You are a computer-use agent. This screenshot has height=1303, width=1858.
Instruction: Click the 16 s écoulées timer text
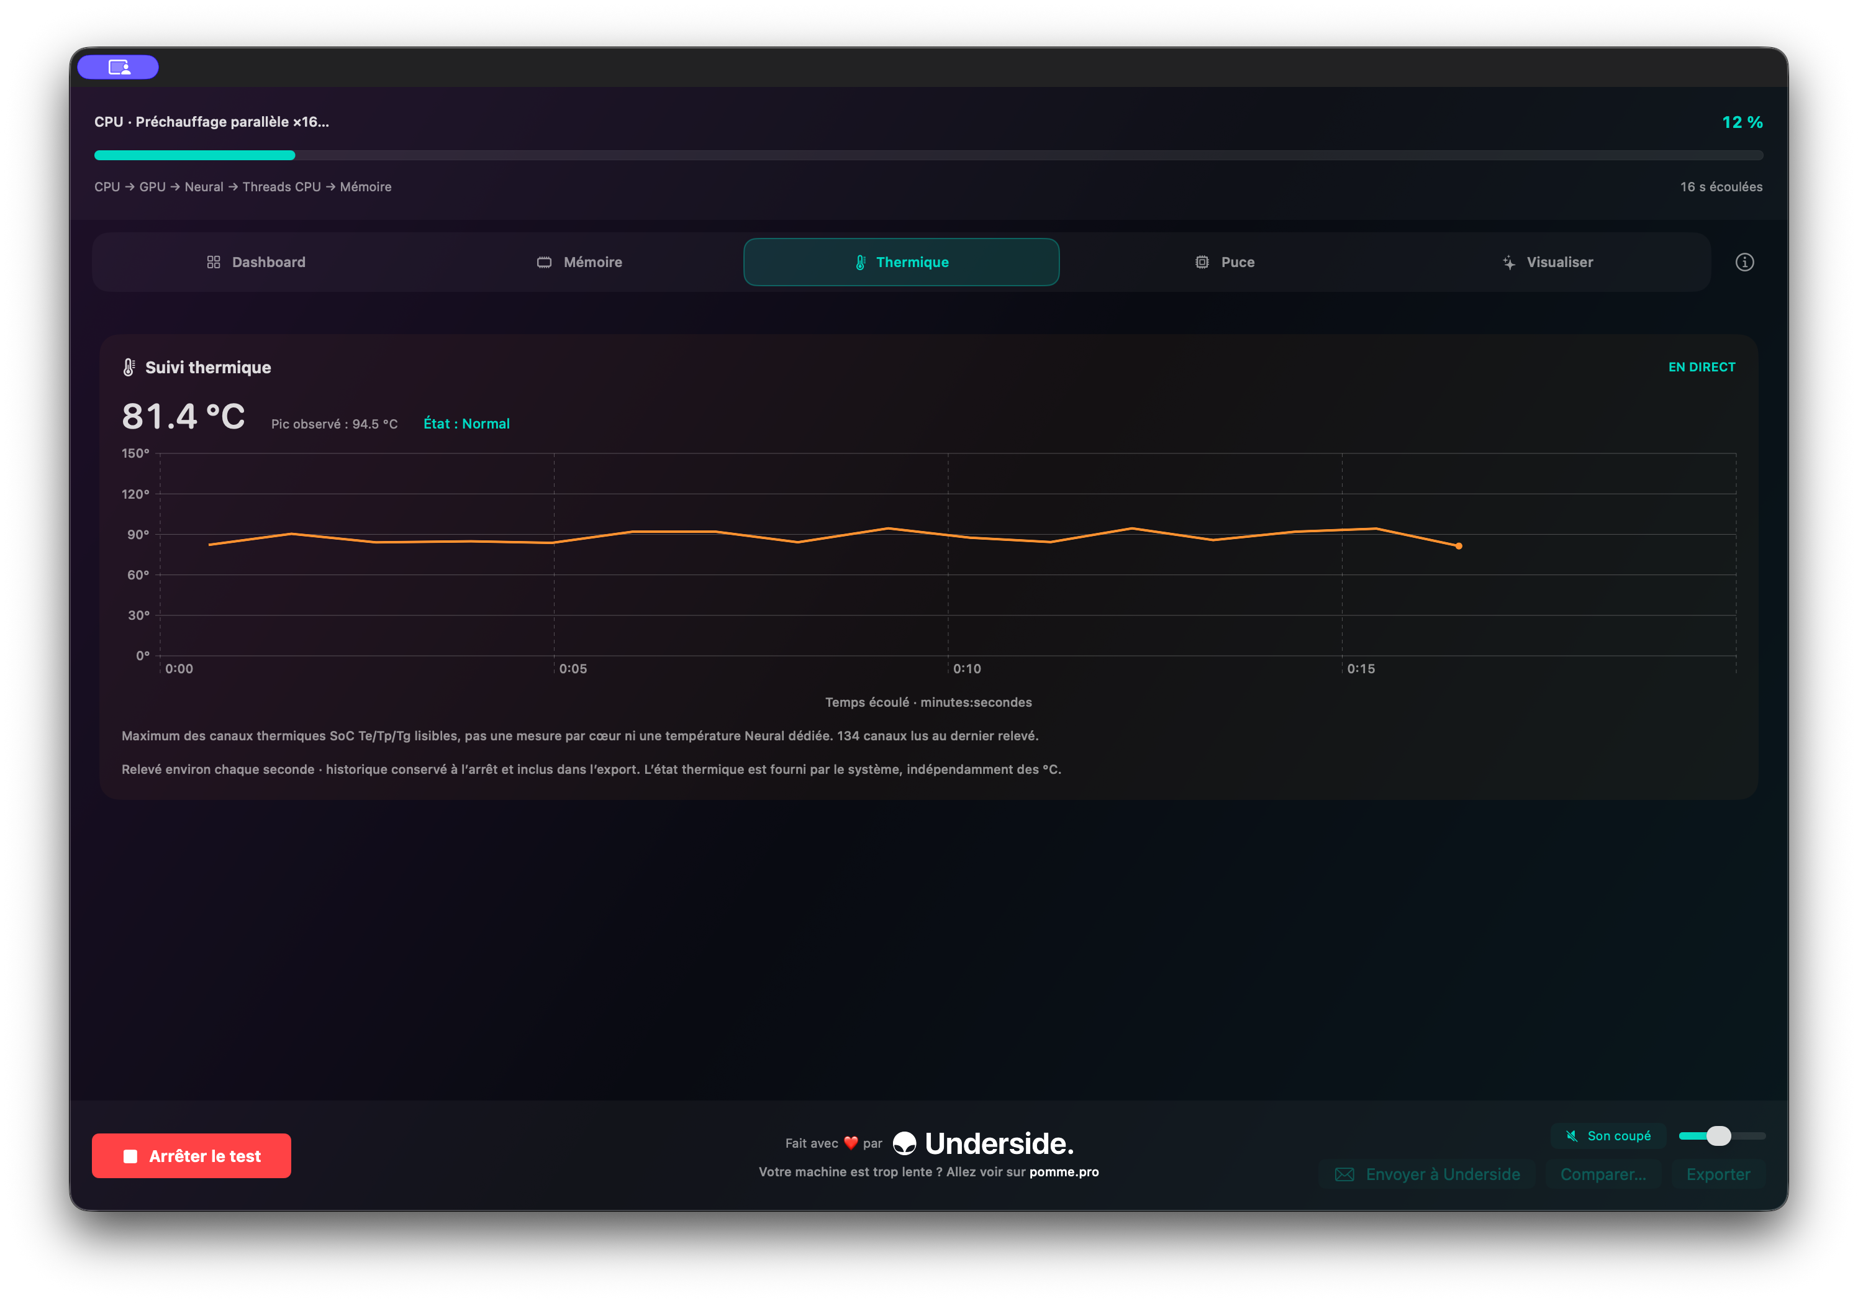[1721, 187]
